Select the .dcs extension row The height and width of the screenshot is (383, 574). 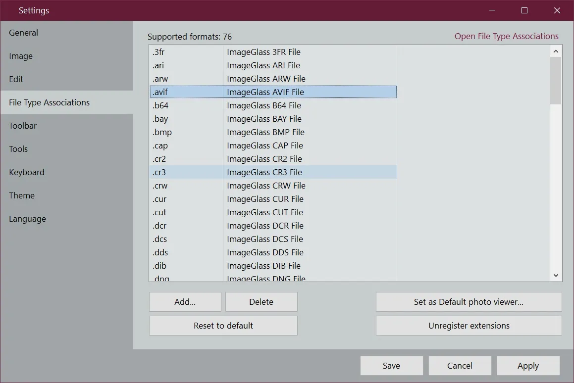[x=273, y=239]
